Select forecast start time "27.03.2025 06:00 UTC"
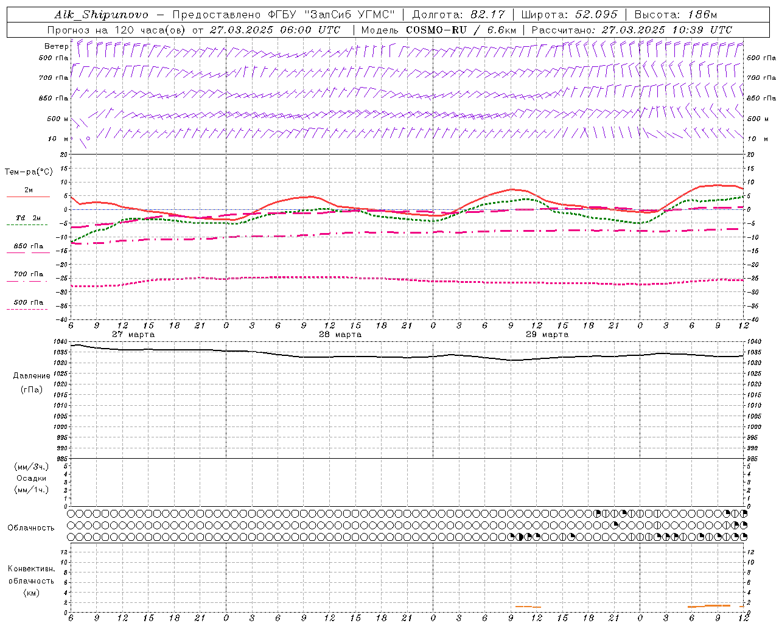 275,30
